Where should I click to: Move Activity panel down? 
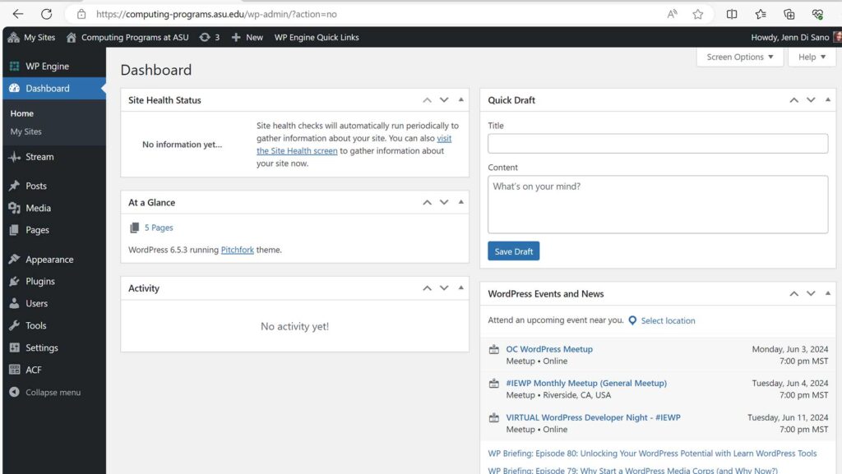pos(444,288)
